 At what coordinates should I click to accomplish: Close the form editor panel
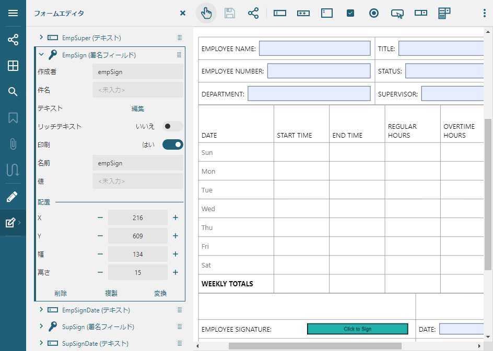tap(183, 13)
